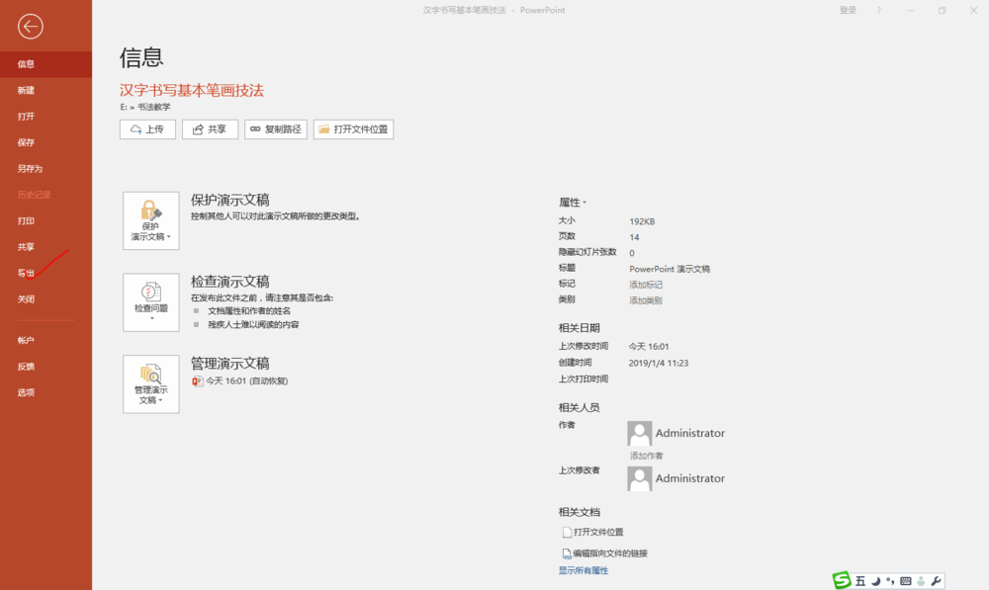Toggle the moon icon in the IME bar
989x590 pixels.
(875, 581)
